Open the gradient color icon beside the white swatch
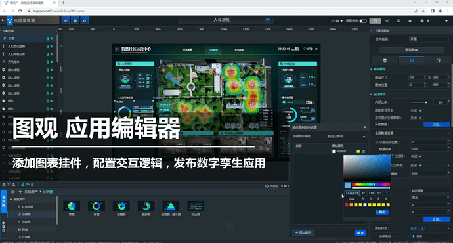 click(x=358, y=152)
